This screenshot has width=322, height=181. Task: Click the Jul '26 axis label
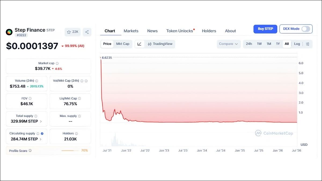[297, 151]
